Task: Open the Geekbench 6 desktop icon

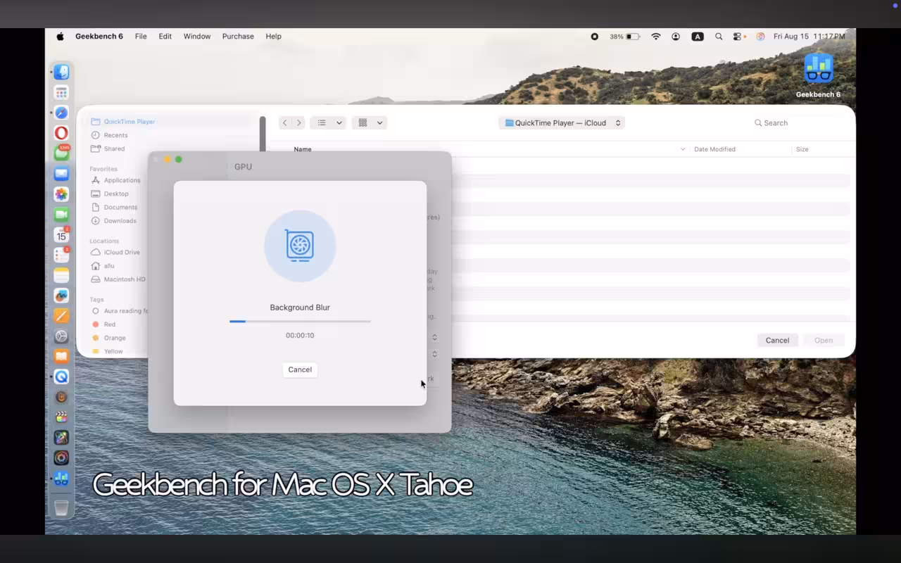Action: click(818, 75)
